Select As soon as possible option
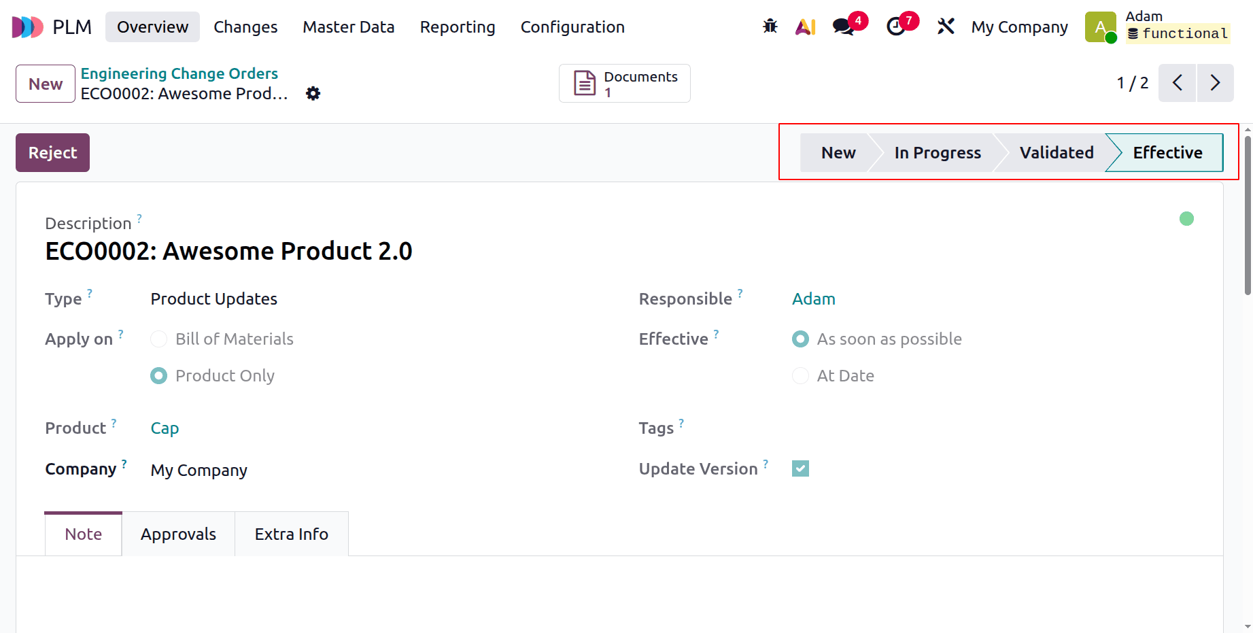 click(800, 339)
